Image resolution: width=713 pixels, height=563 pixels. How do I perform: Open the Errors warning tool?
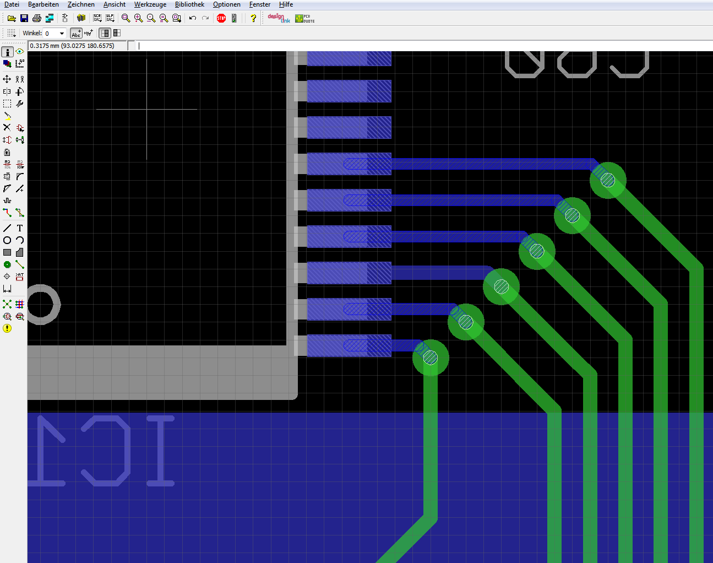tap(7, 328)
